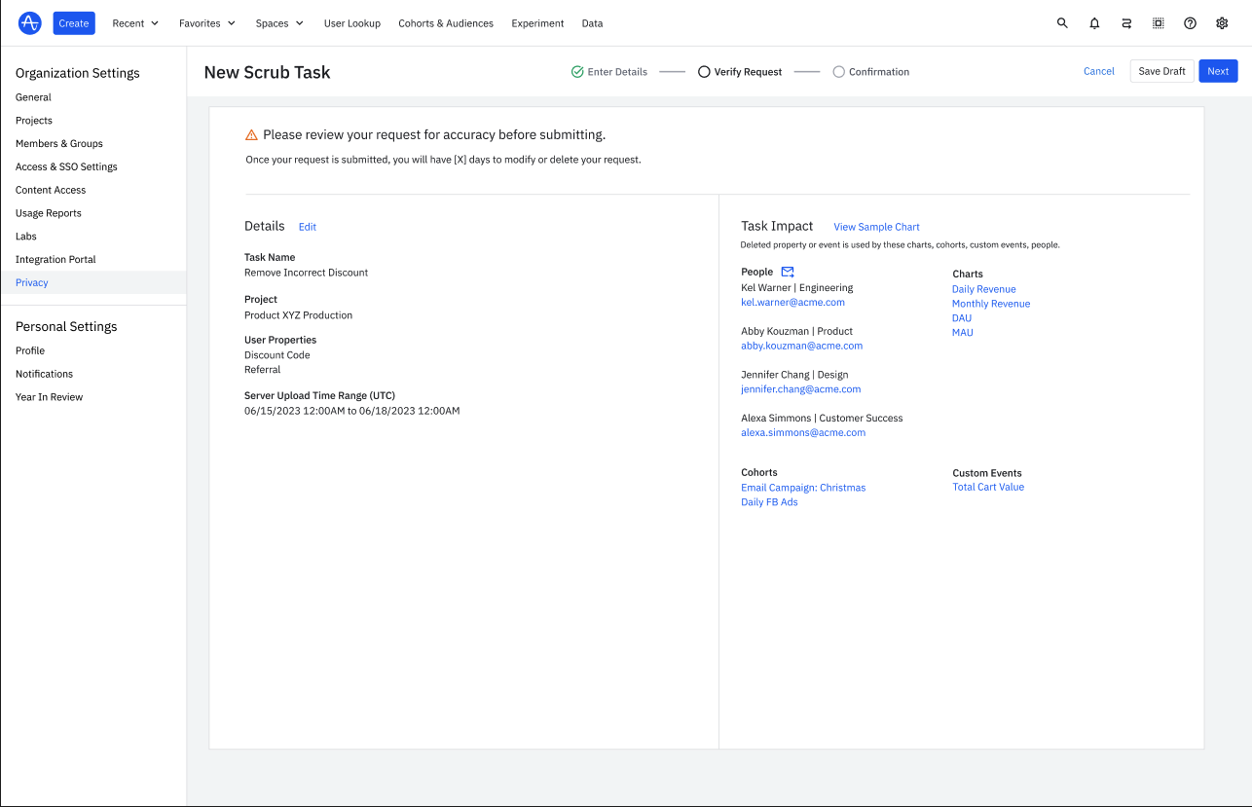This screenshot has height=807, width=1252.
Task: Open the Daily Revenue chart link
Action: pyautogui.click(x=983, y=289)
